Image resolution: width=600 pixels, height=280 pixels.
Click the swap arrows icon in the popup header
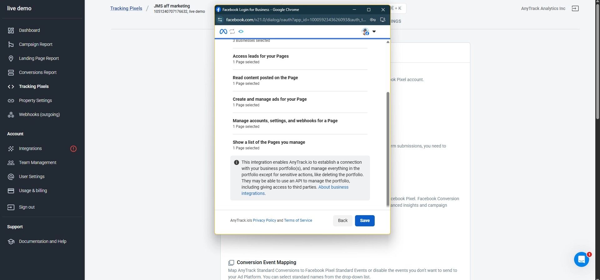tap(232, 31)
